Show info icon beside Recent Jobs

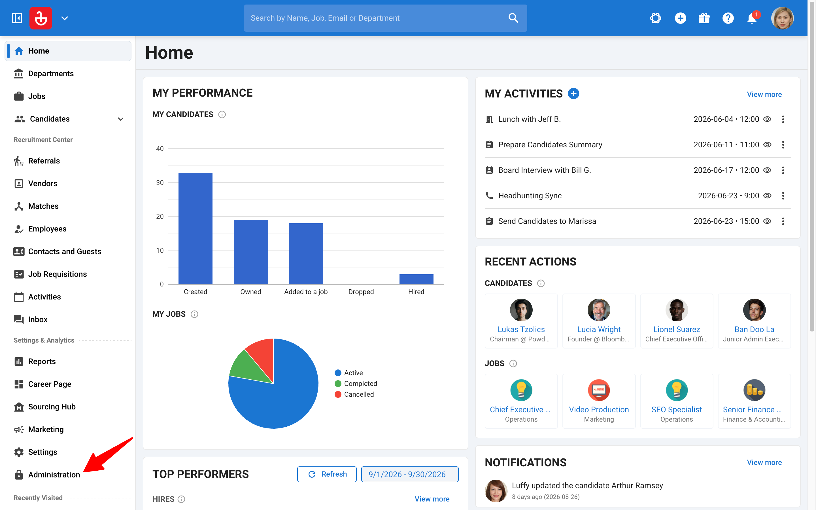point(513,363)
